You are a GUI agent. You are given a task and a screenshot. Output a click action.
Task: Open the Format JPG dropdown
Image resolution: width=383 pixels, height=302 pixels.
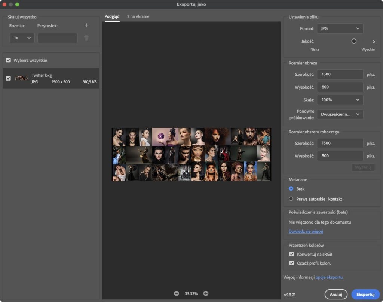coord(340,28)
